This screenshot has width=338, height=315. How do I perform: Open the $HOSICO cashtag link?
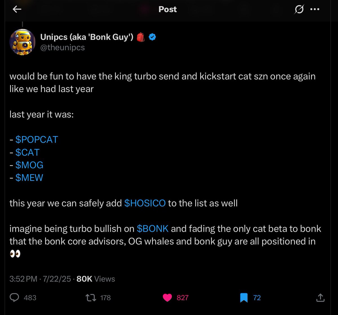tap(145, 203)
